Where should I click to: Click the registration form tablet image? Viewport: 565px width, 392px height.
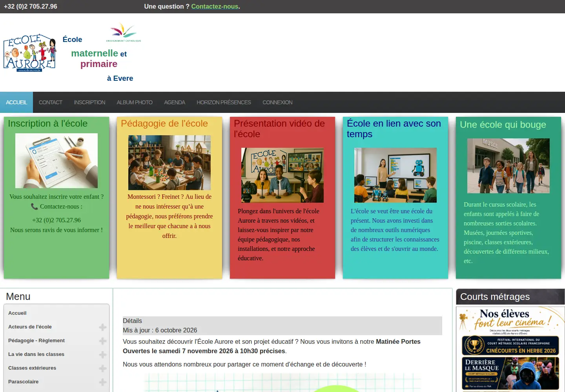56,161
